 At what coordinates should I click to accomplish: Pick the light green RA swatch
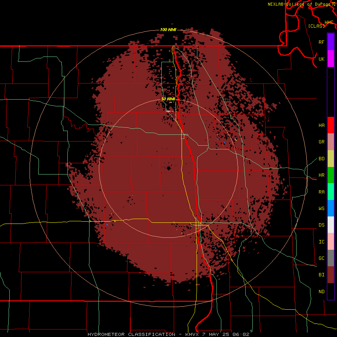(x=331, y=192)
